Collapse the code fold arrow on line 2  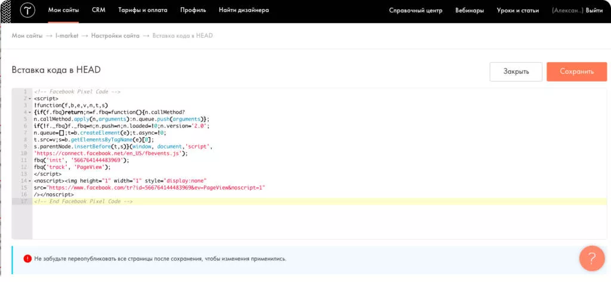(30, 99)
